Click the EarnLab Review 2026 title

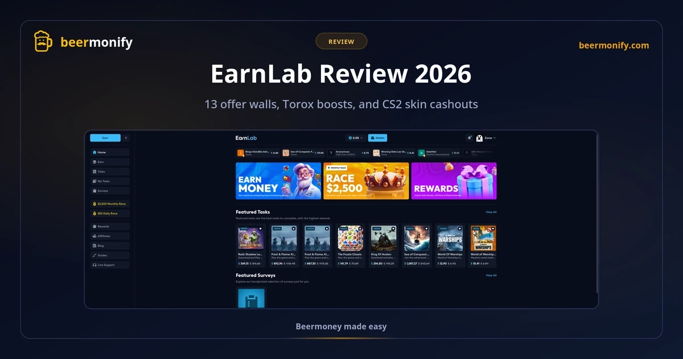[341, 74]
